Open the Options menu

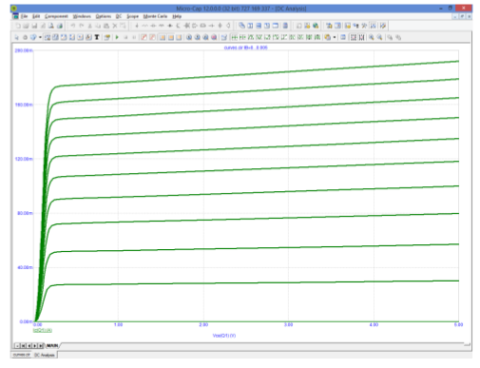point(104,16)
